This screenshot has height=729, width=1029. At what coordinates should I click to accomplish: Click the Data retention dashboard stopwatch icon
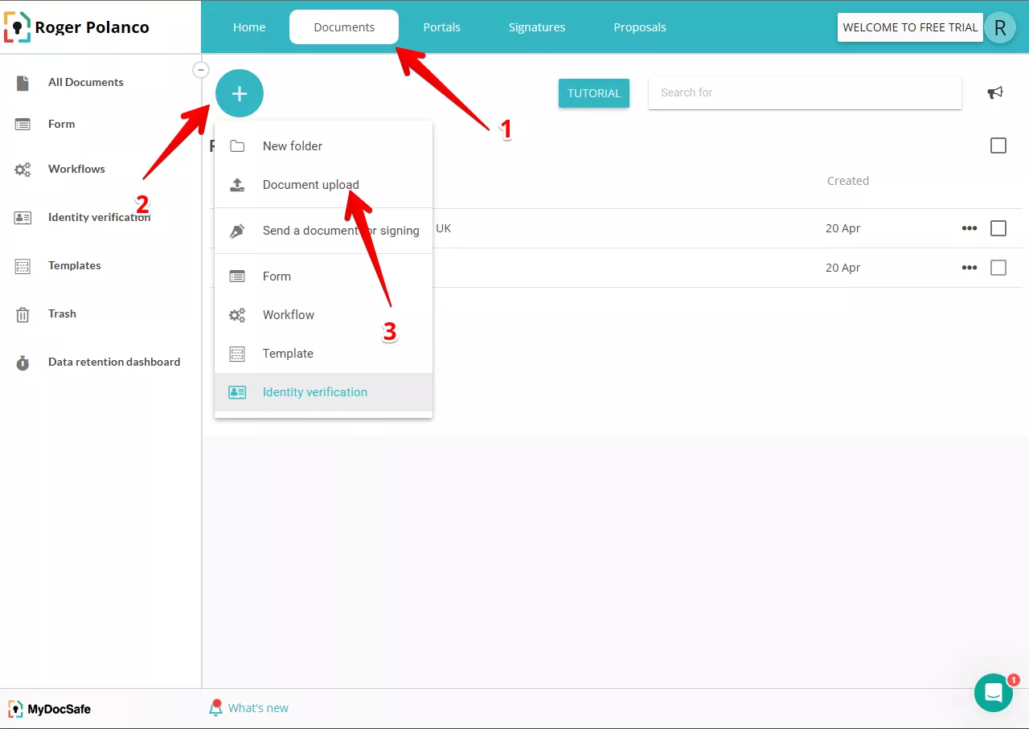tap(23, 362)
